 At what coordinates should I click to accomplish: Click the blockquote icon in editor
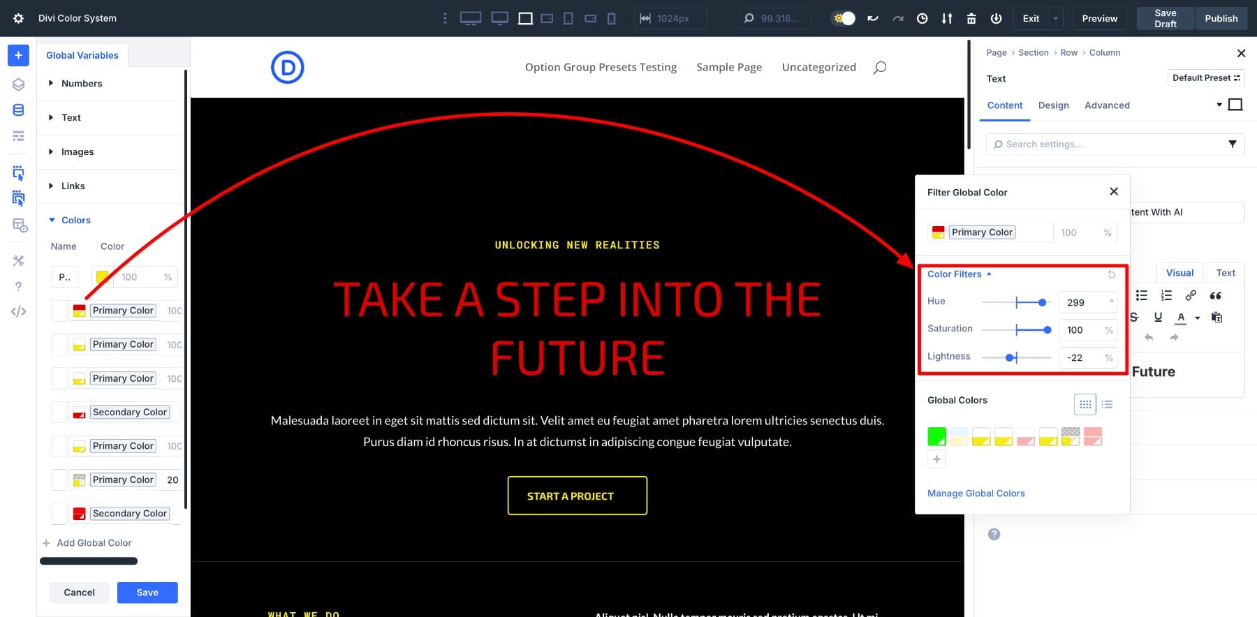pyautogui.click(x=1216, y=295)
